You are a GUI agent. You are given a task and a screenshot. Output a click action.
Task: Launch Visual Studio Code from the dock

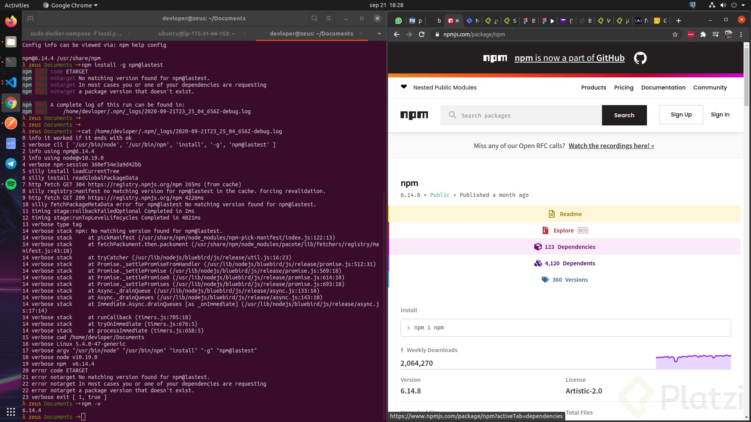click(x=11, y=82)
